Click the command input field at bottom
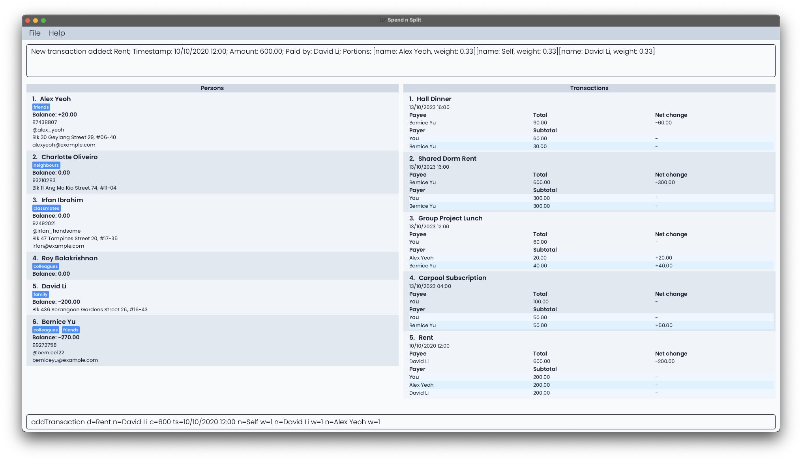Image resolution: width=802 pixels, height=461 pixels. [401, 422]
